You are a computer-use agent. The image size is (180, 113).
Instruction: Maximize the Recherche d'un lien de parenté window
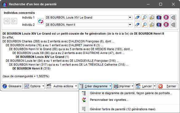[x=161, y=4]
